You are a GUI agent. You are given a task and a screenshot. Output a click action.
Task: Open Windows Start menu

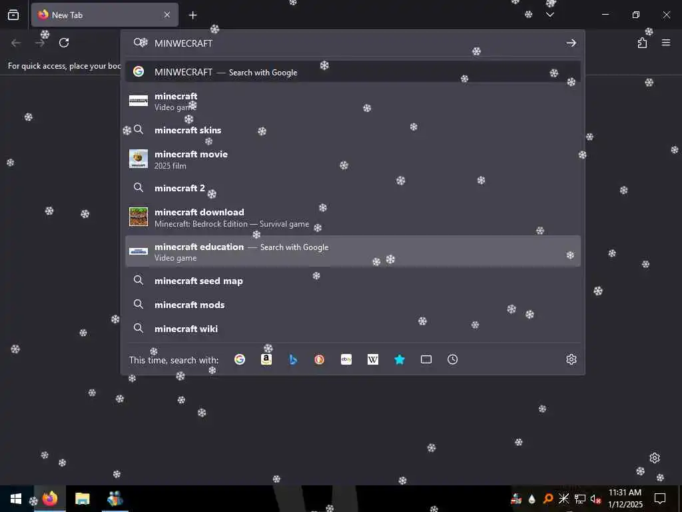coord(16,499)
